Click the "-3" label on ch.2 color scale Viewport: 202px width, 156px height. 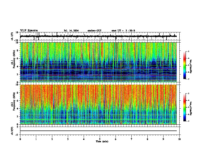pos(188,94)
